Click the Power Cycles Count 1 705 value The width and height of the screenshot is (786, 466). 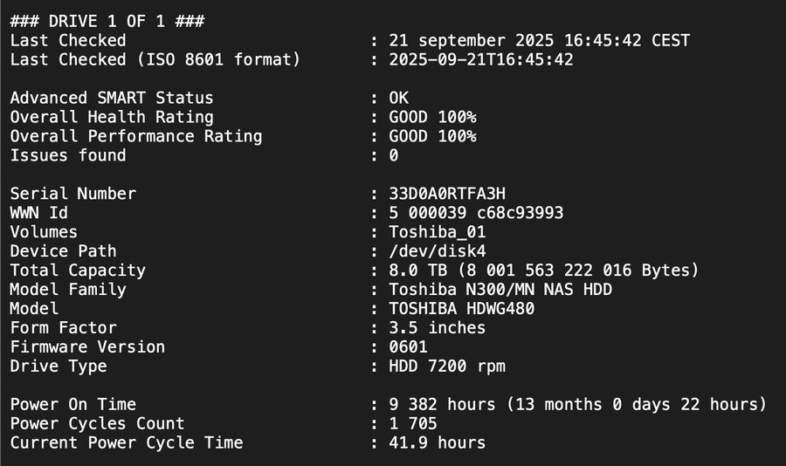tap(413, 423)
